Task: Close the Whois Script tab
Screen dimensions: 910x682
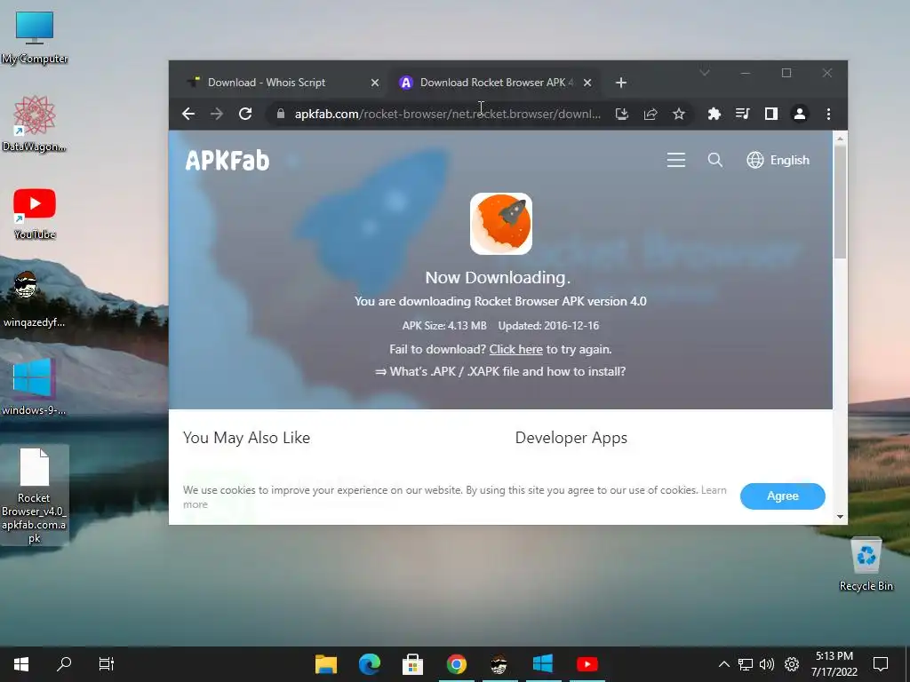Action: coord(375,83)
